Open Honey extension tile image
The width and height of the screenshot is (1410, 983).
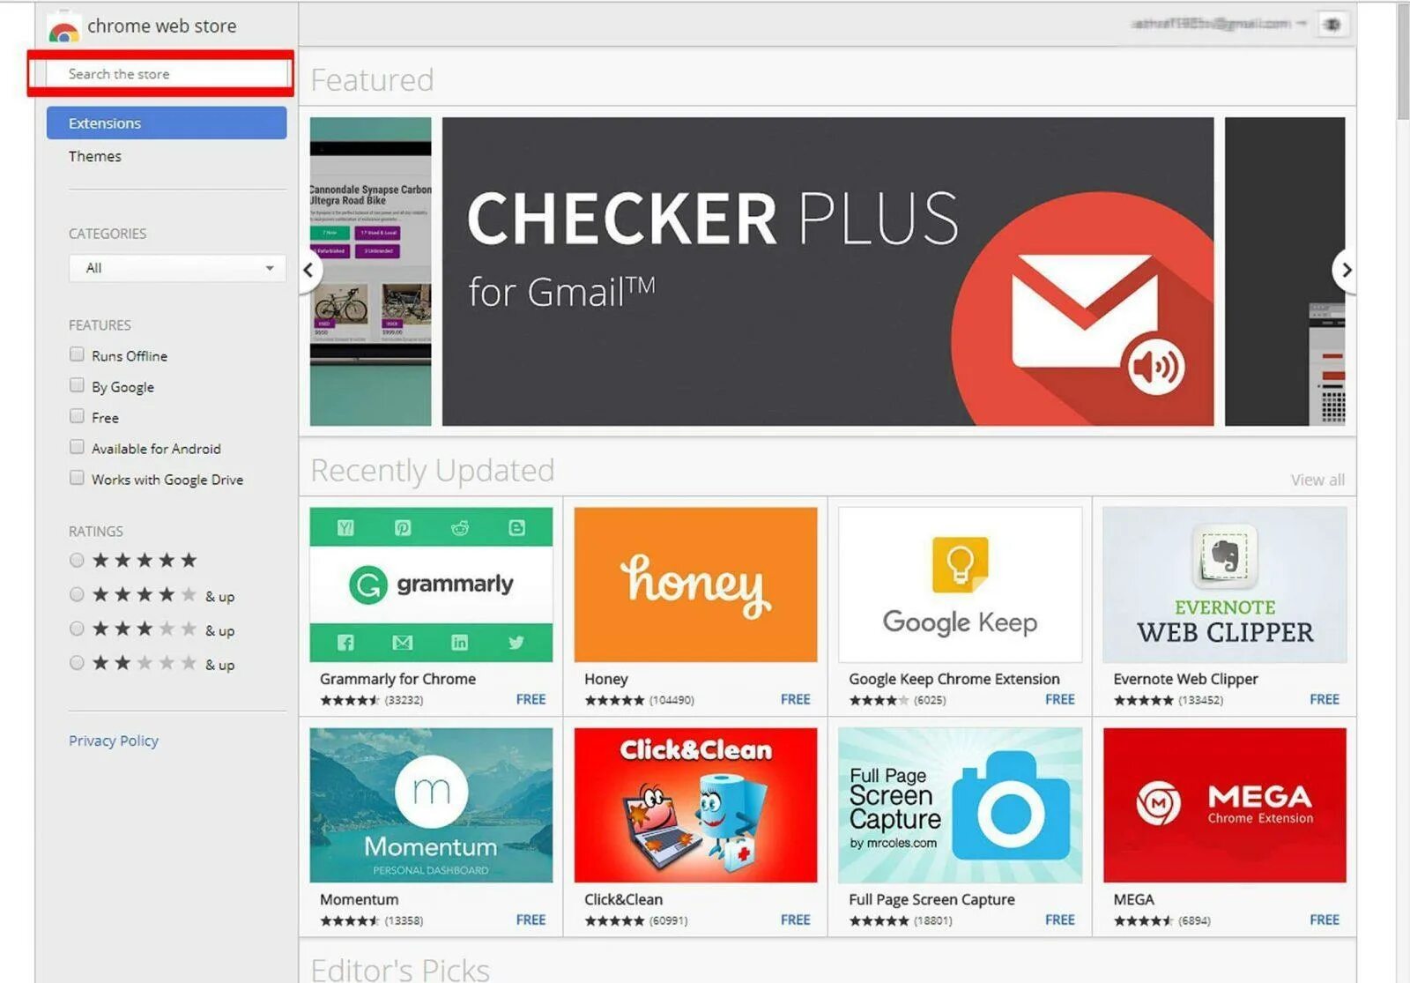695,585
